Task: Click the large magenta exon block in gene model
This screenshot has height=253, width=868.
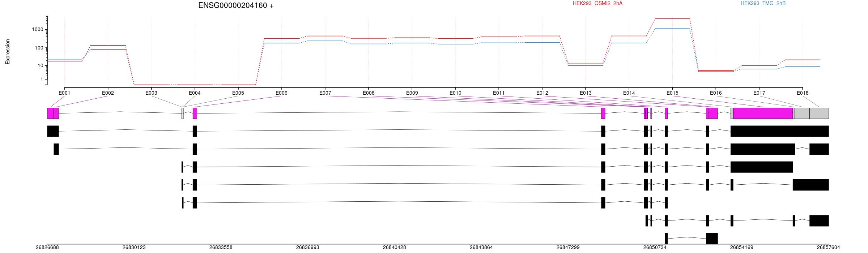Action: click(x=763, y=113)
